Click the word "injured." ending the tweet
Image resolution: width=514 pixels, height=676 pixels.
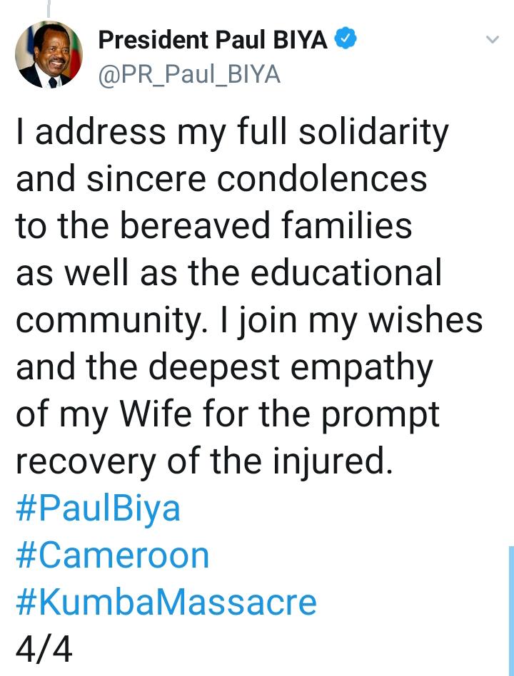[x=333, y=461]
